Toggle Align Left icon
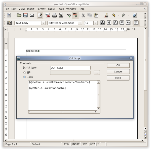Viewport: 151px width, 149px height. 136,23
